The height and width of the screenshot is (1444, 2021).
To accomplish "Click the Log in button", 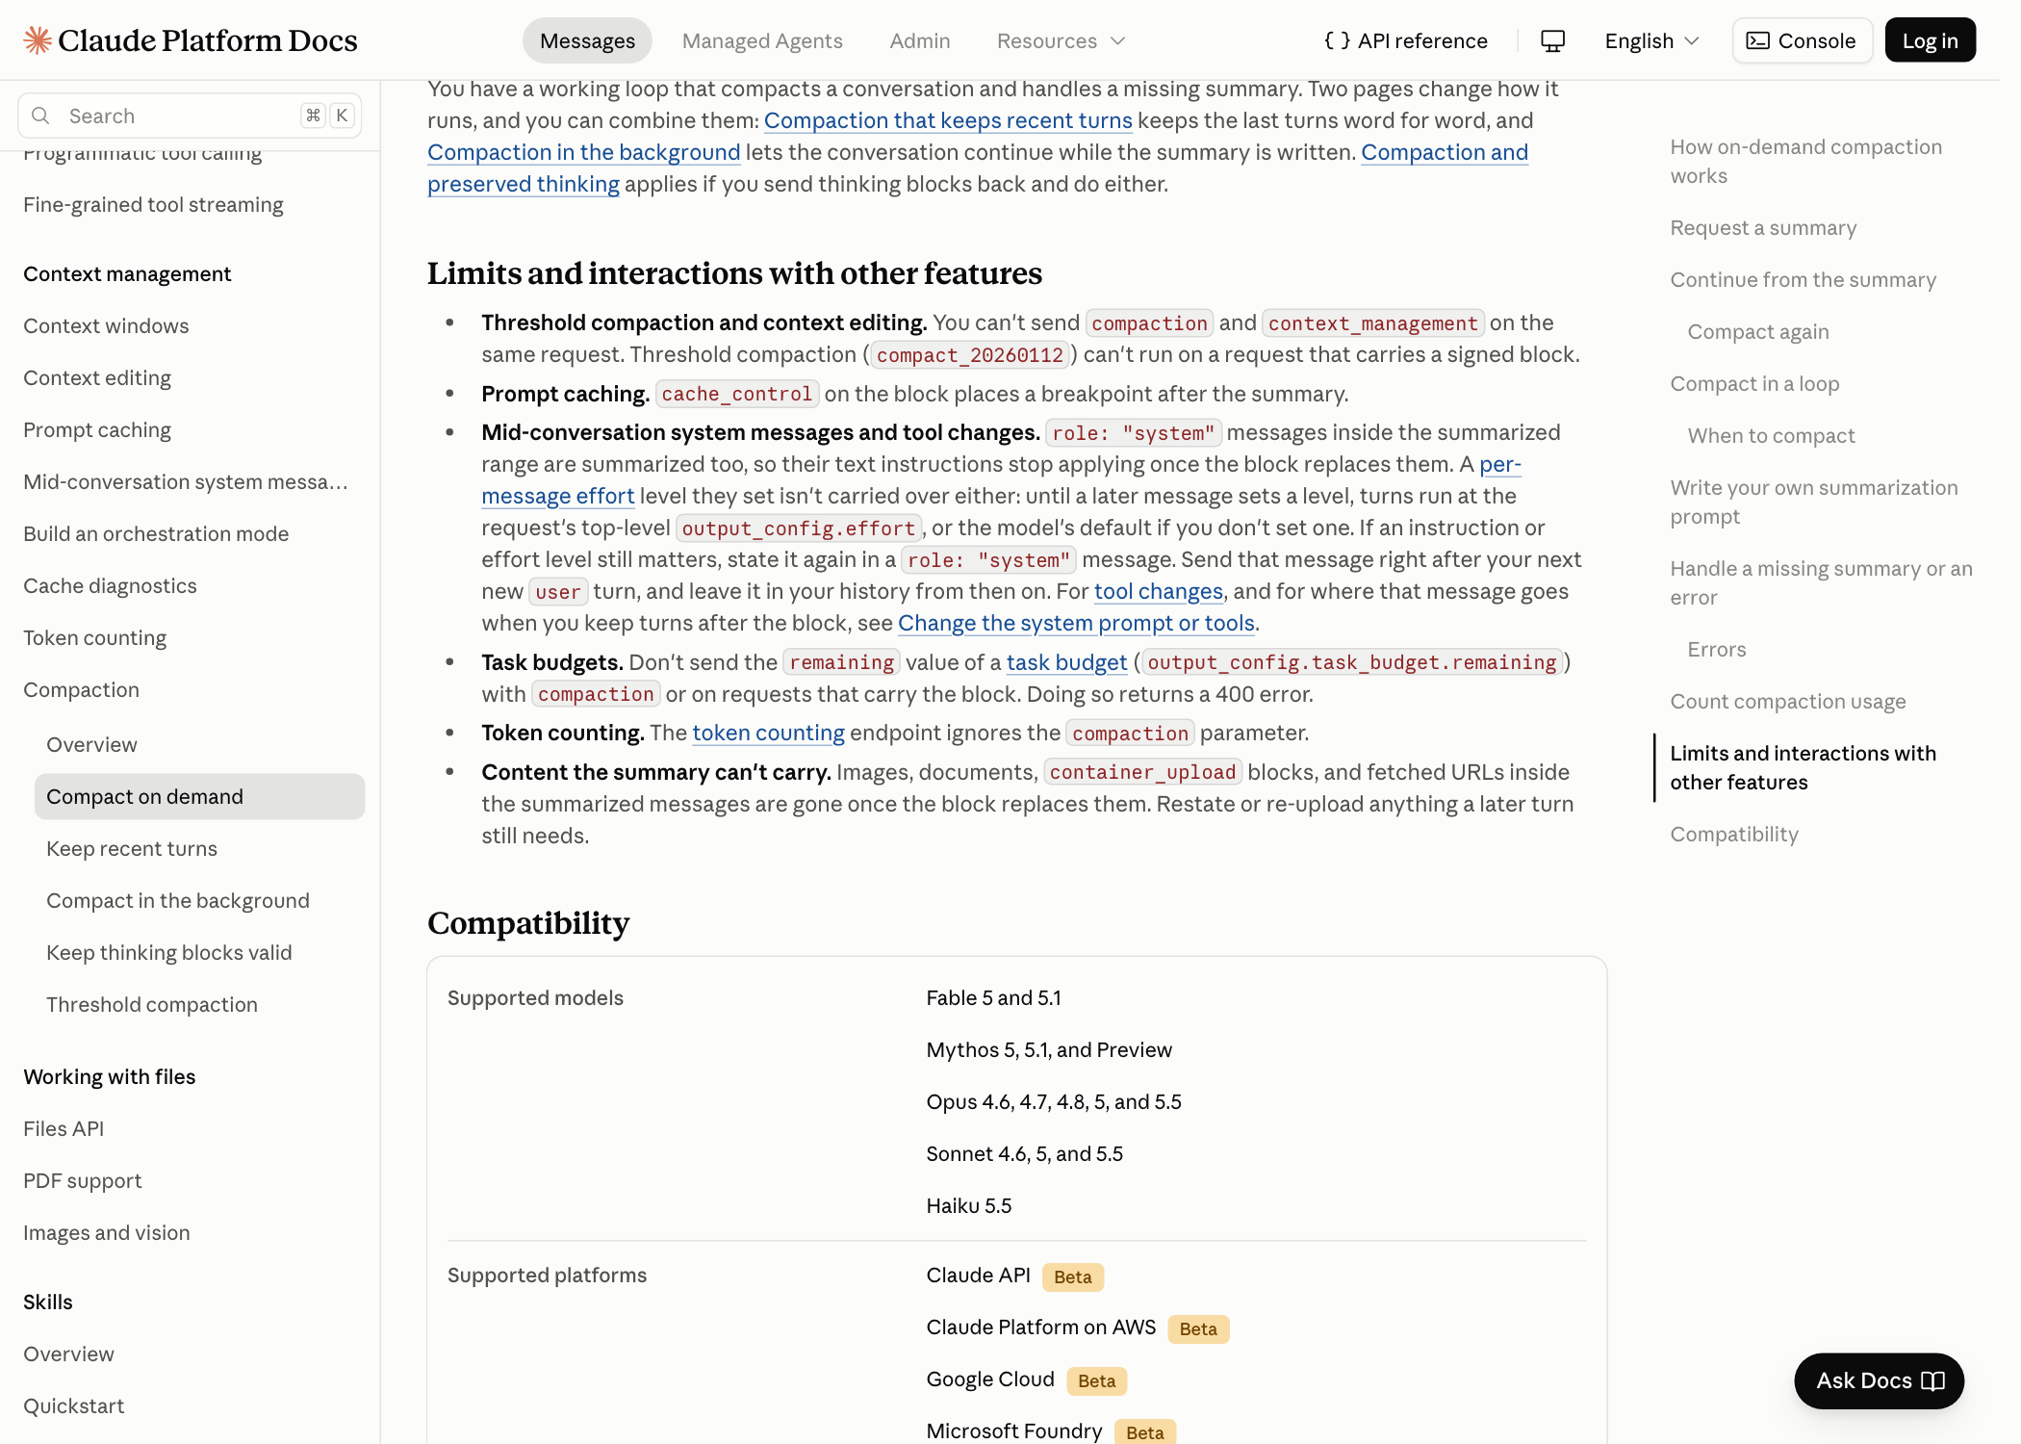I will coord(1930,40).
